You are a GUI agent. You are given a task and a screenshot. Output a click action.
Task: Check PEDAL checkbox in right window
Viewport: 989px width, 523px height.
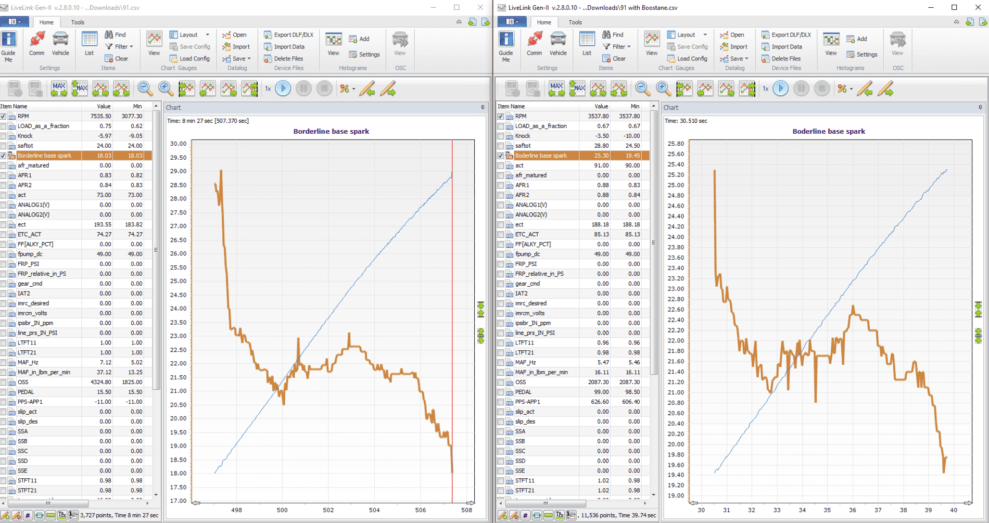[501, 392]
